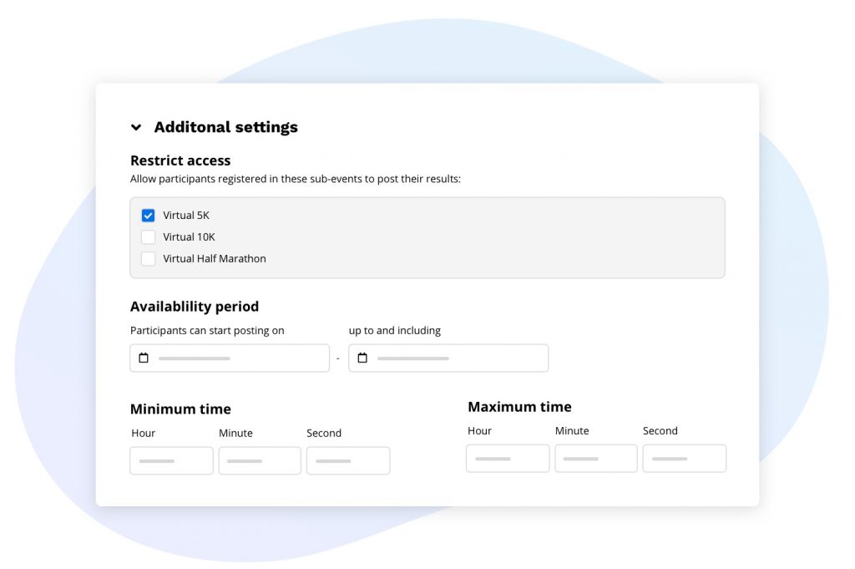The image size is (855, 569).
Task: Click the Minimum time Minute field
Action: pos(260,461)
